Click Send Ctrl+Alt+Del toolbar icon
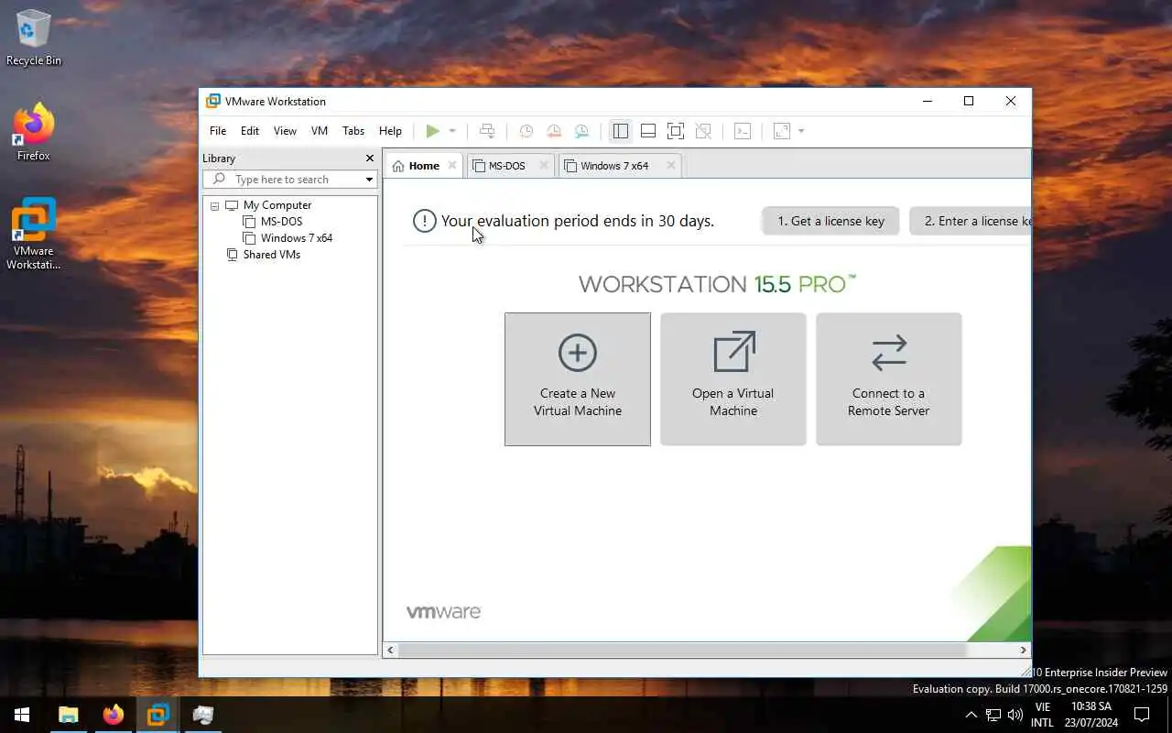 click(487, 131)
